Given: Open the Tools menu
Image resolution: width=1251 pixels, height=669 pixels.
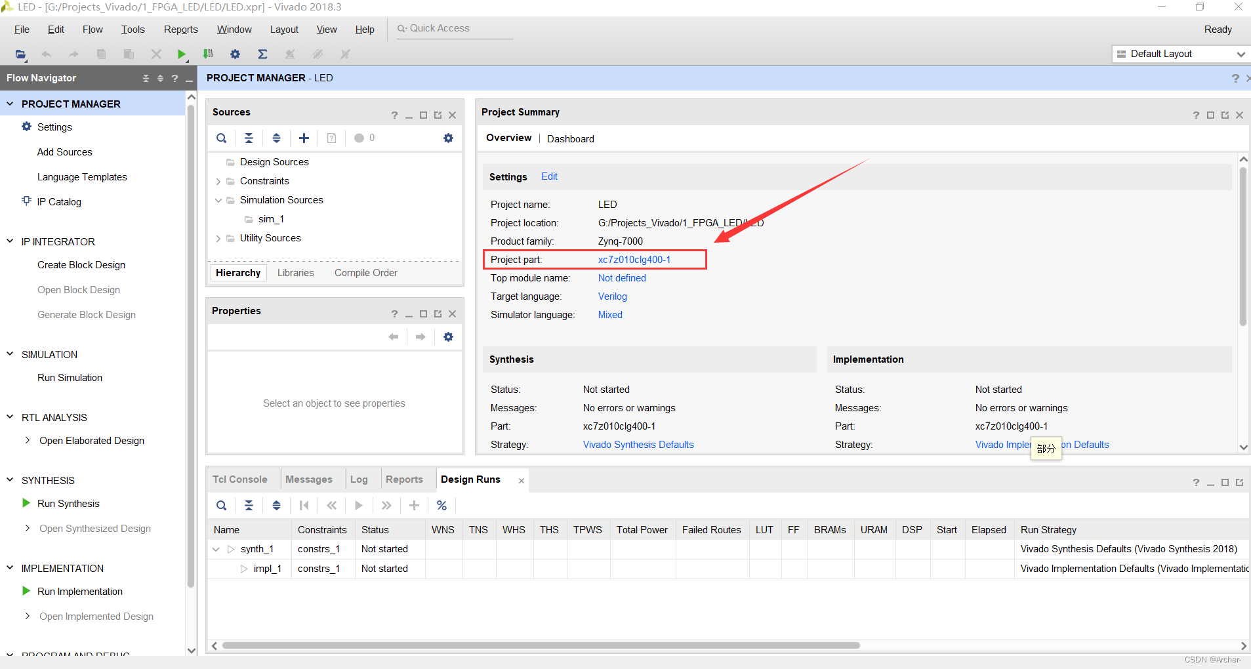Looking at the screenshot, I should click(133, 30).
